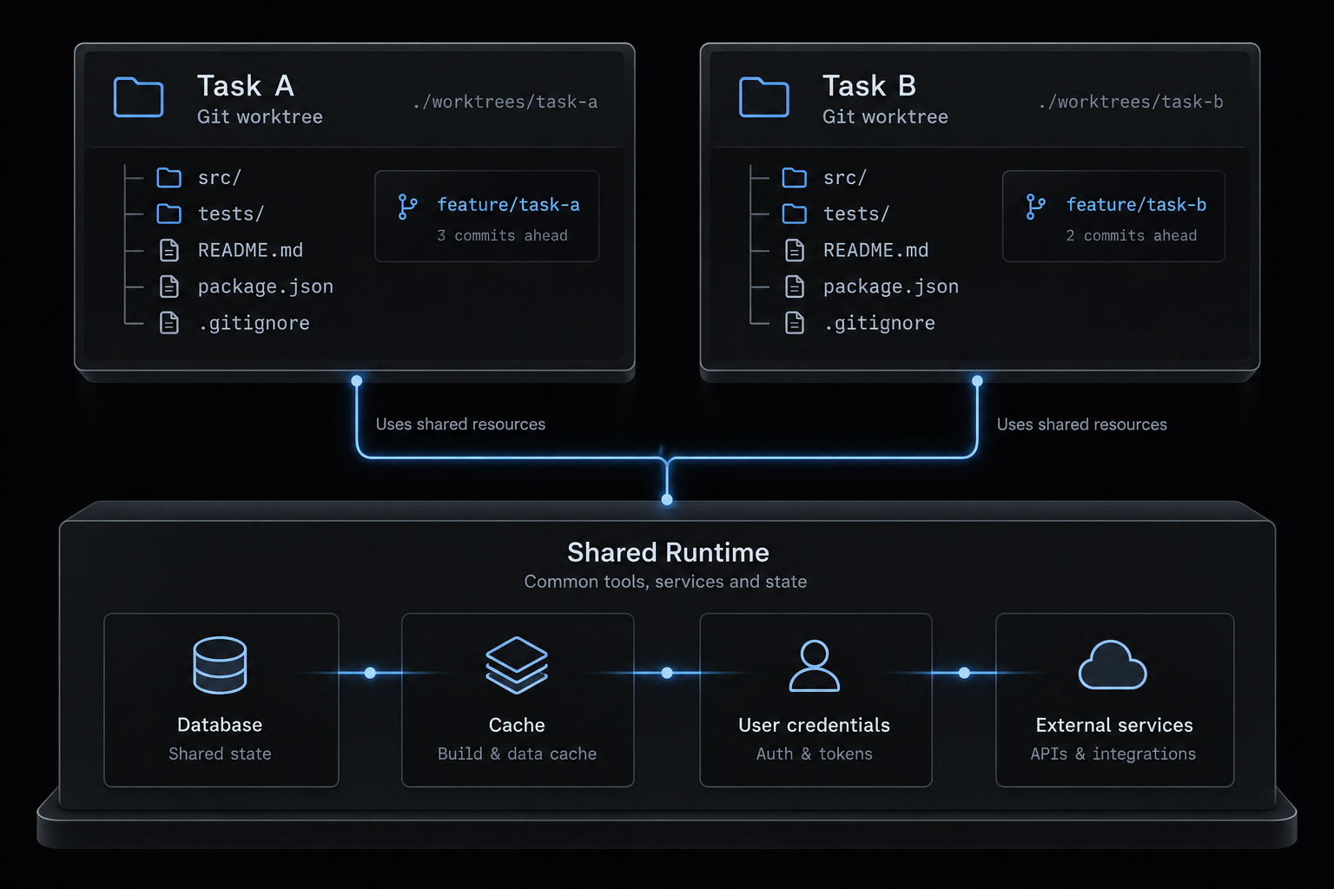Click the Shared Runtime heading
This screenshot has height=889, width=1334.
668,552
